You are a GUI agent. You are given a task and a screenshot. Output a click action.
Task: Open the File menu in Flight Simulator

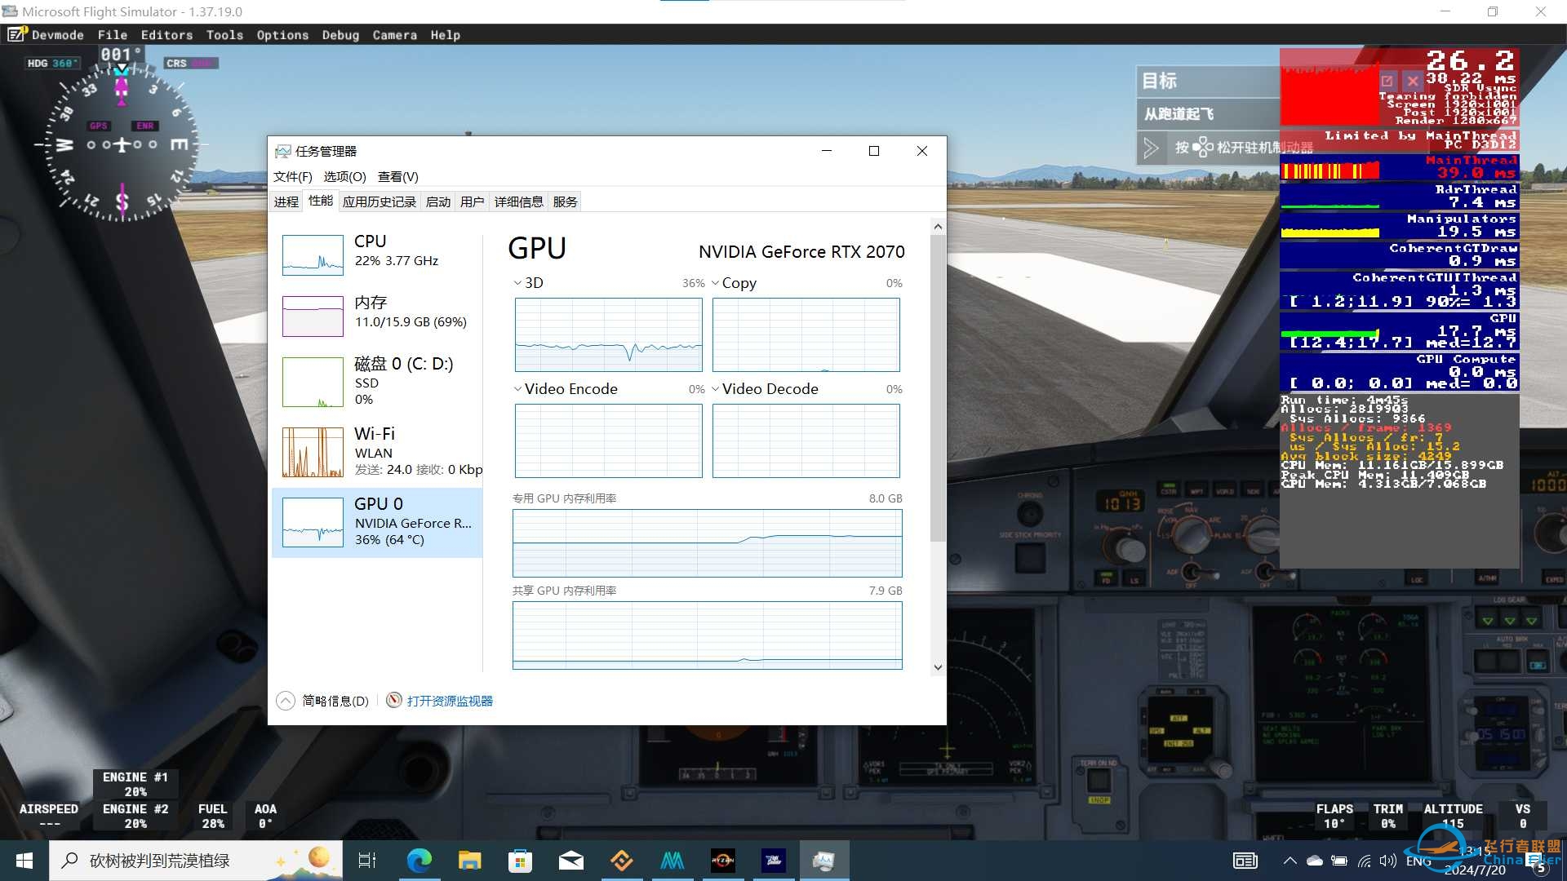click(x=113, y=35)
